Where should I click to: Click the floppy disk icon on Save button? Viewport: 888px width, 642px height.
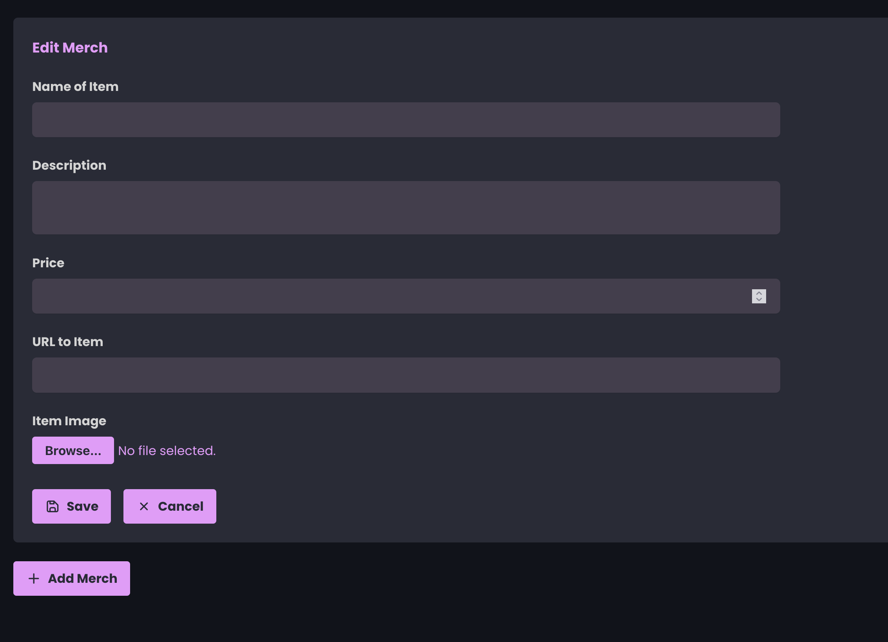(52, 506)
